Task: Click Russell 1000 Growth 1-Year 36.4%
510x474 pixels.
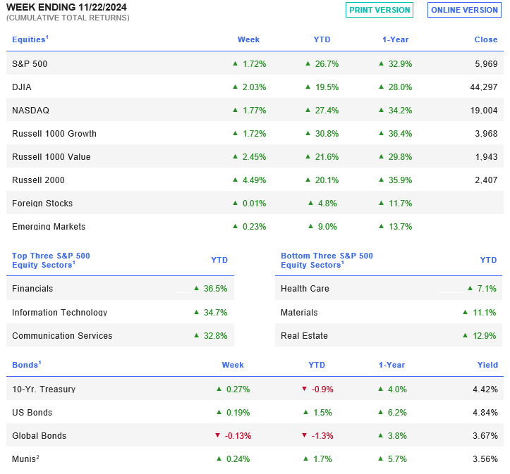Action: (x=400, y=134)
